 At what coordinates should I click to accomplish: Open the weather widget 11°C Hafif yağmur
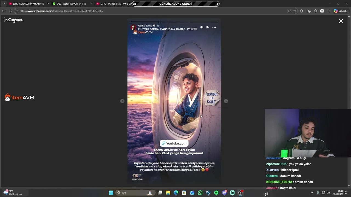coord(13,193)
